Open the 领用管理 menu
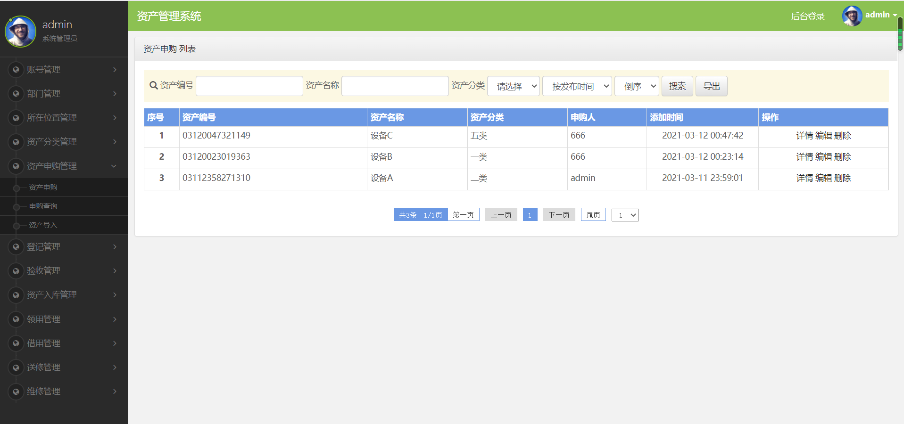This screenshot has width=904, height=424. 64,319
